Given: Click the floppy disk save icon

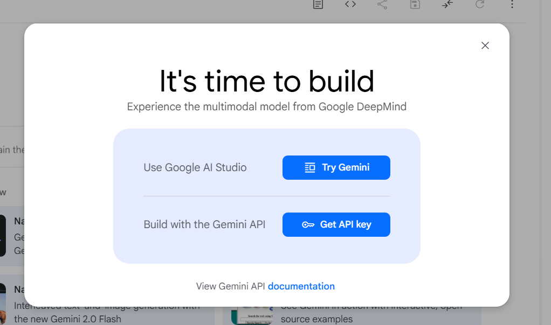Looking at the screenshot, I should click(x=415, y=5).
